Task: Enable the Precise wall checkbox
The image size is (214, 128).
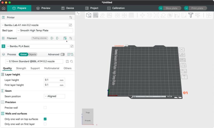Action: coord(45,108)
